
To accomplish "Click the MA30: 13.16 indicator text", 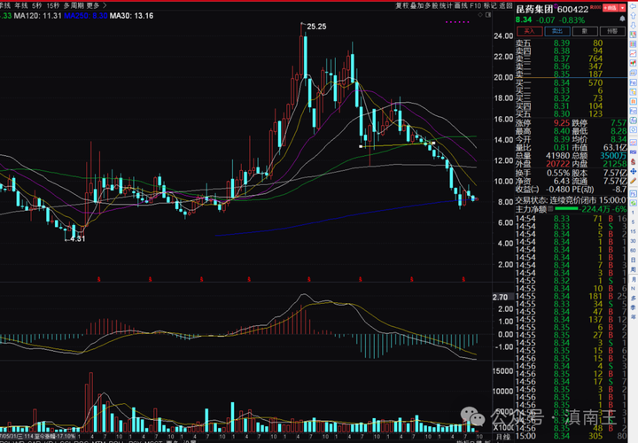I will click(131, 16).
